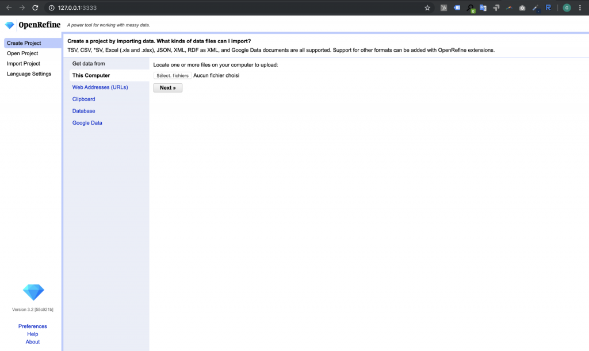Click the camera screenshot extension icon

coord(522,8)
